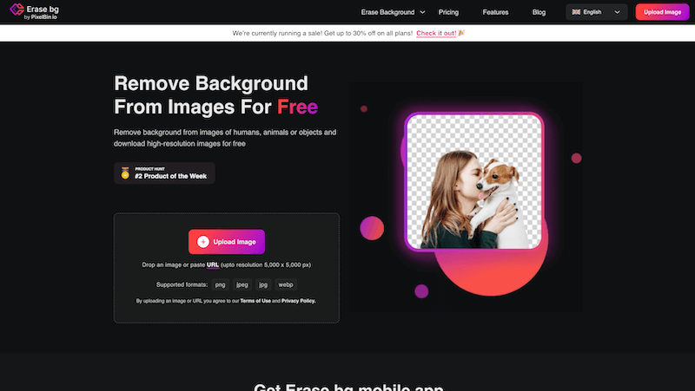Image resolution: width=695 pixels, height=391 pixels.
Task: Open the Terms of Use link
Action: 253,301
